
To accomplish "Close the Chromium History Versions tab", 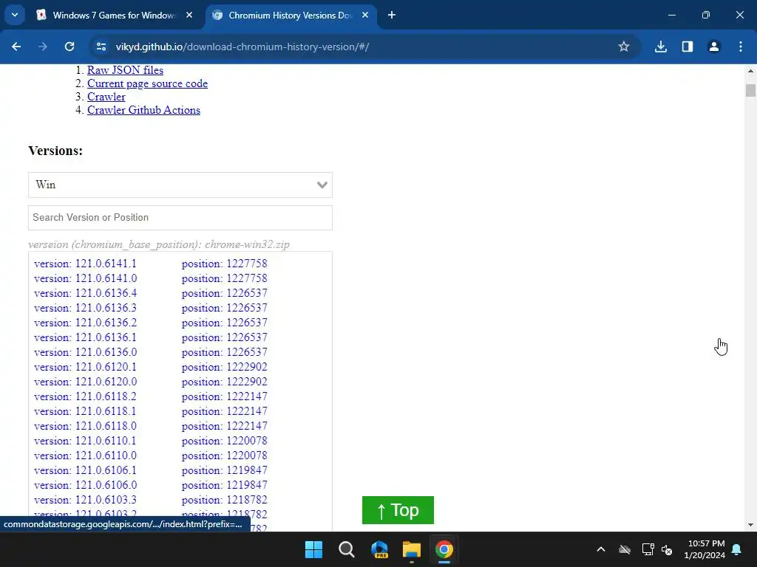I will pos(365,15).
